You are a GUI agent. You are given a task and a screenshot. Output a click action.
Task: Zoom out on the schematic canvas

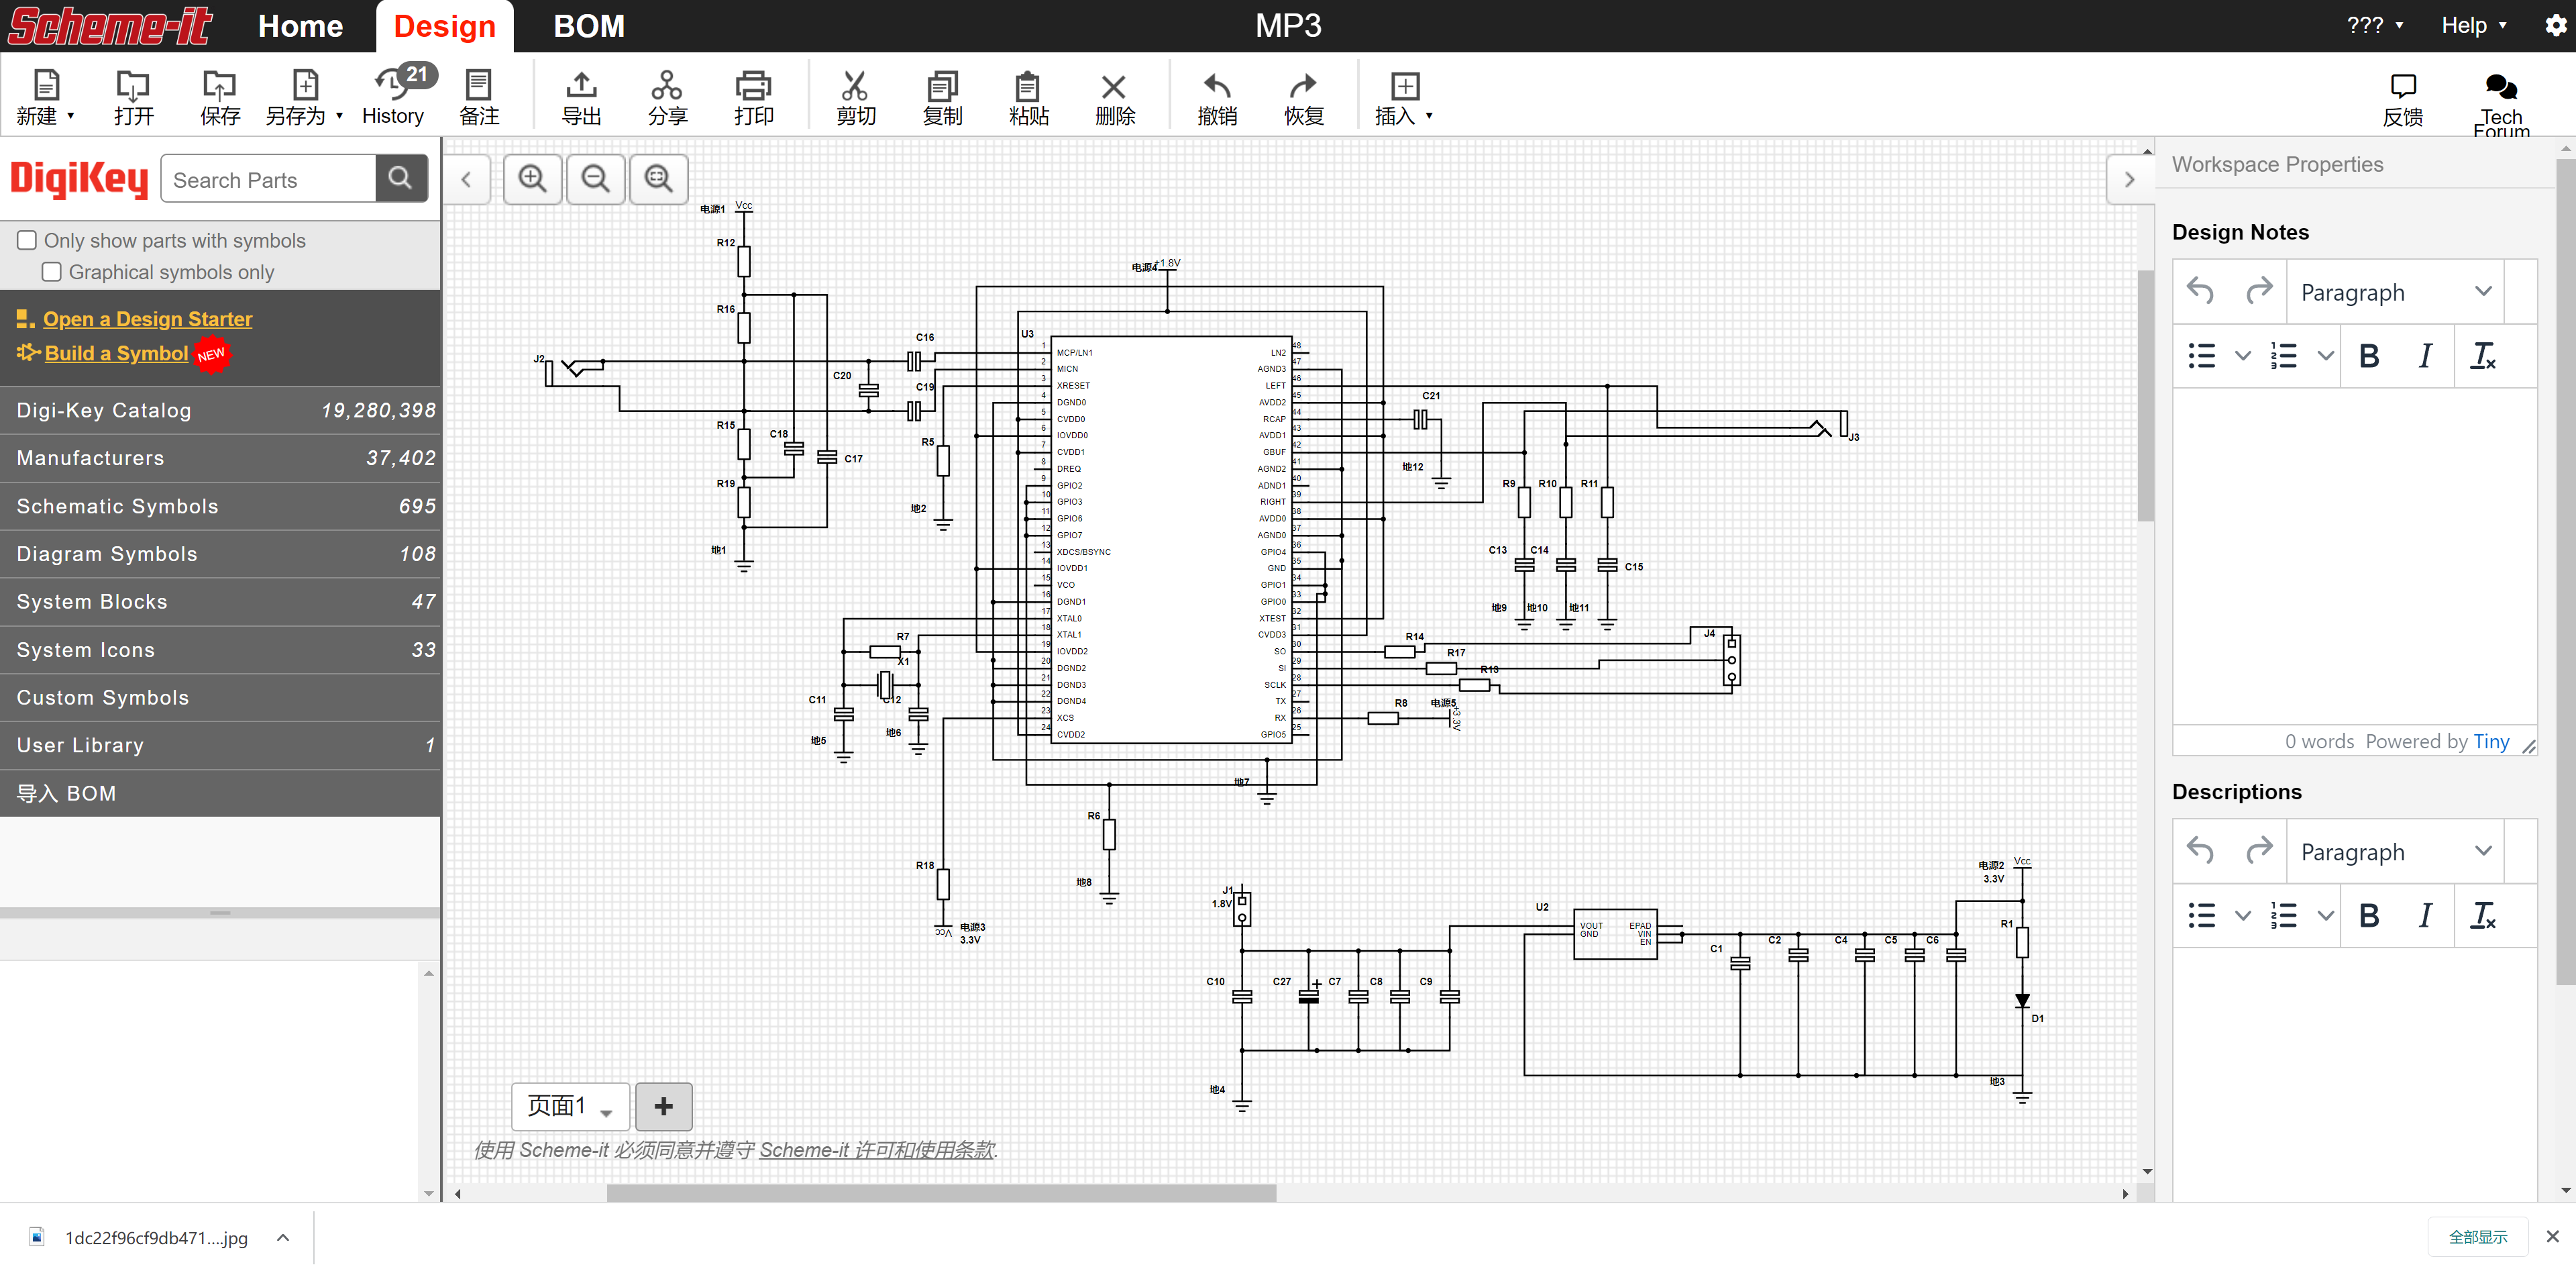(x=596, y=179)
